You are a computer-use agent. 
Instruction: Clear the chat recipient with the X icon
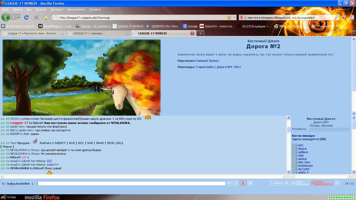[250, 183]
